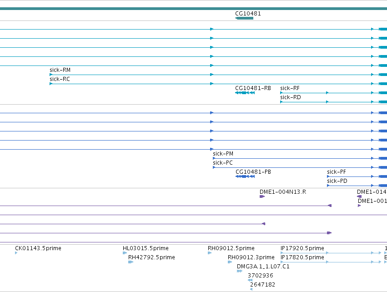Select the sick-PD label
Image resolution: width=387 pixels, height=292 pixels.
[x=337, y=181]
